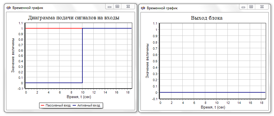This screenshot has height=116, width=274.
Task: Maximize the Выход блока graph window
Action: 251,6
